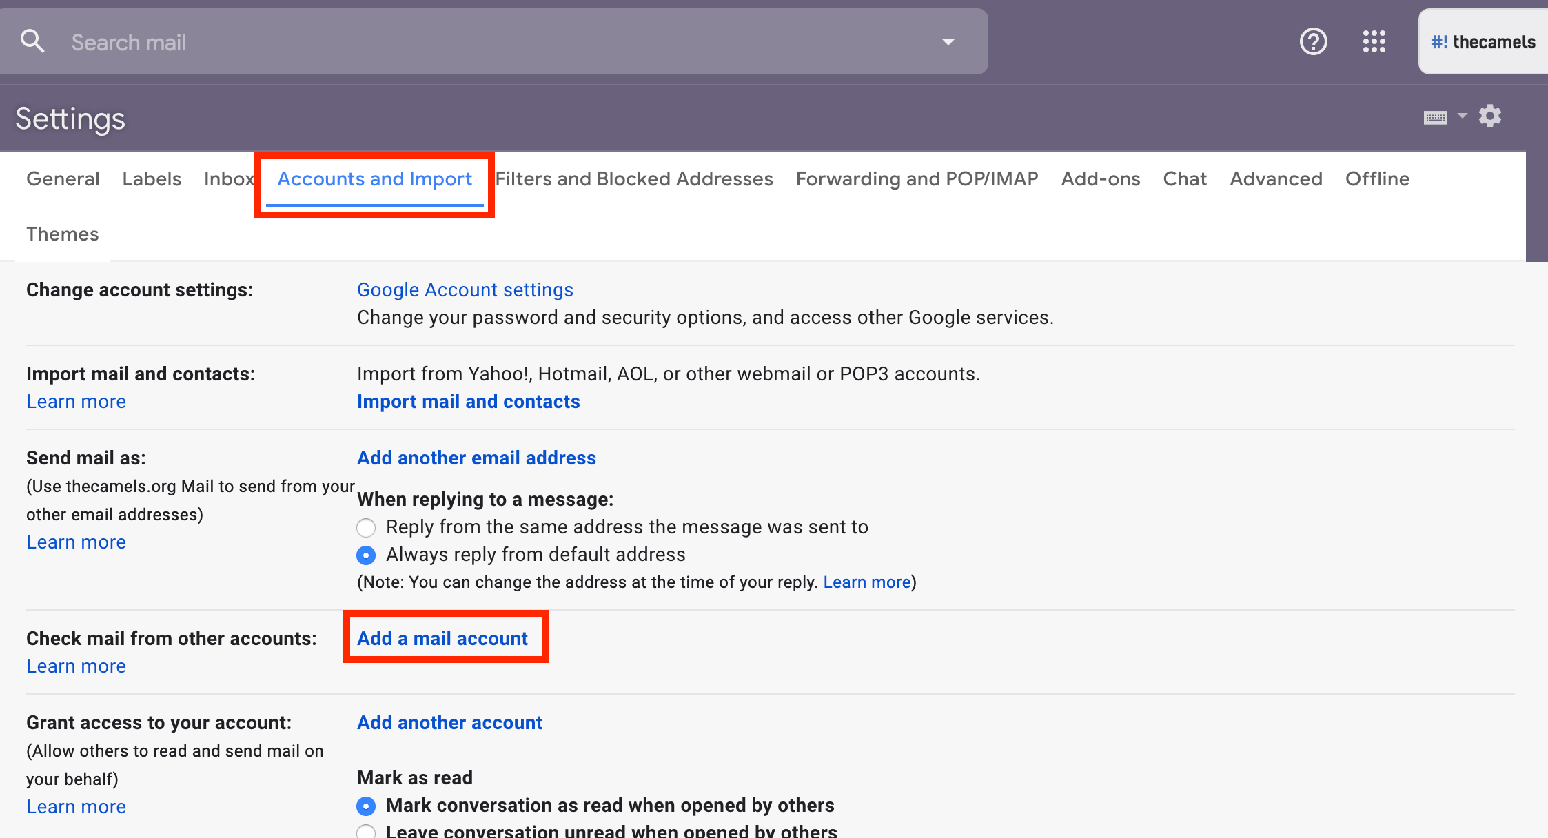1548x838 pixels.
Task: Select Always reply from default address
Action: [366, 555]
